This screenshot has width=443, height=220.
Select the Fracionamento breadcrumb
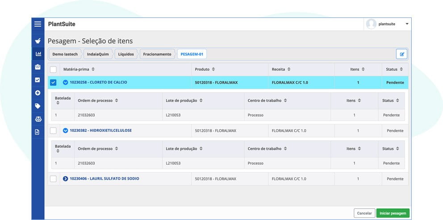[157, 54]
